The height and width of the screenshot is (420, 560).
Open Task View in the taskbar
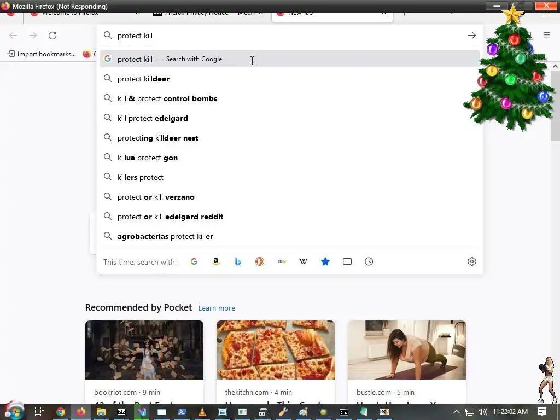[x=39, y=412]
